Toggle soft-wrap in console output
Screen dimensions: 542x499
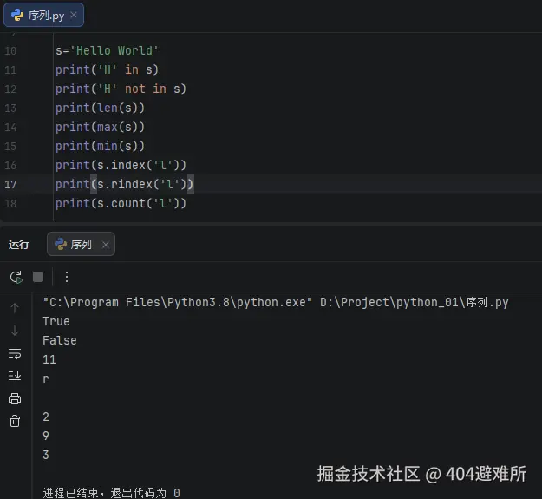(15, 353)
